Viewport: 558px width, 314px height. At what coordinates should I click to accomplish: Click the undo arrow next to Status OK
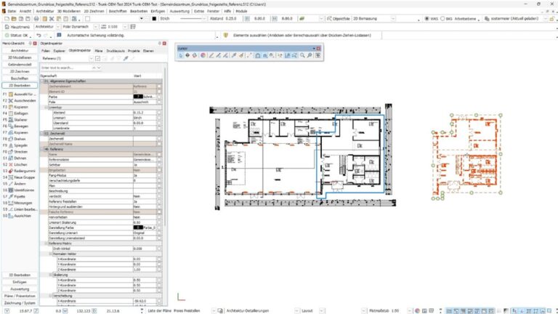click(39, 35)
